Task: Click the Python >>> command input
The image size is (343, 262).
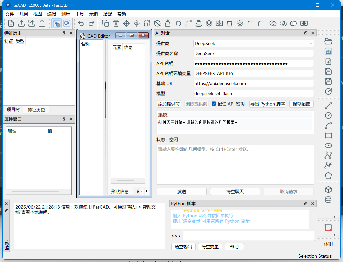Action: 249,236
